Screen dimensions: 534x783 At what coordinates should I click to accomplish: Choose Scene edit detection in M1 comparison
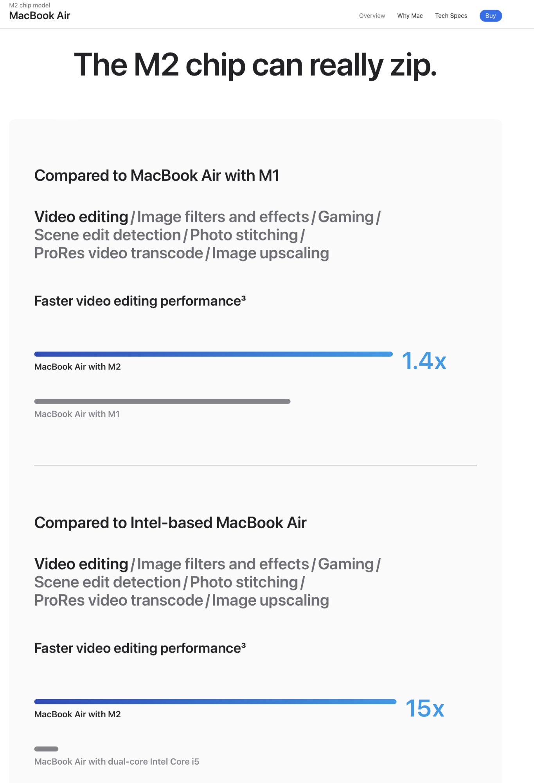[x=108, y=235]
